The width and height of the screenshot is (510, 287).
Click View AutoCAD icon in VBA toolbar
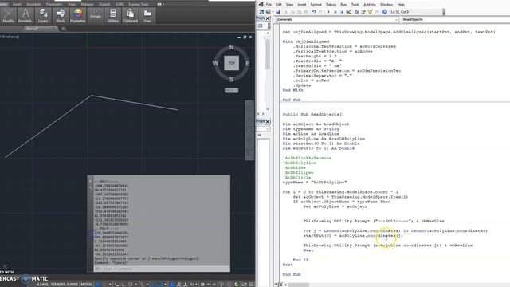coord(261,12)
